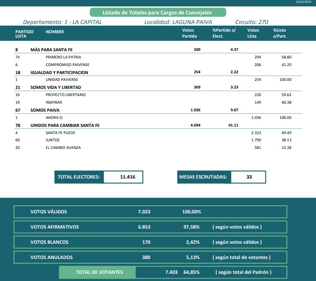
Task: Select the 'PRIMERO LA PATRIA' list row
Action: coord(158,57)
